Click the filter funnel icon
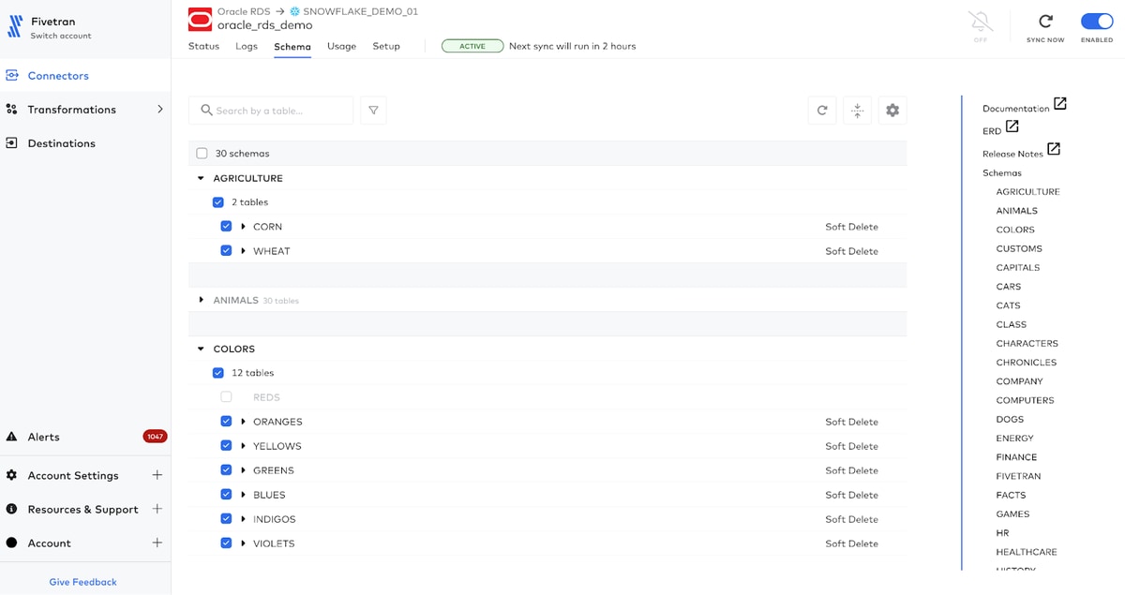Screen dimensions: 1125x595 [x=373, y=111]
